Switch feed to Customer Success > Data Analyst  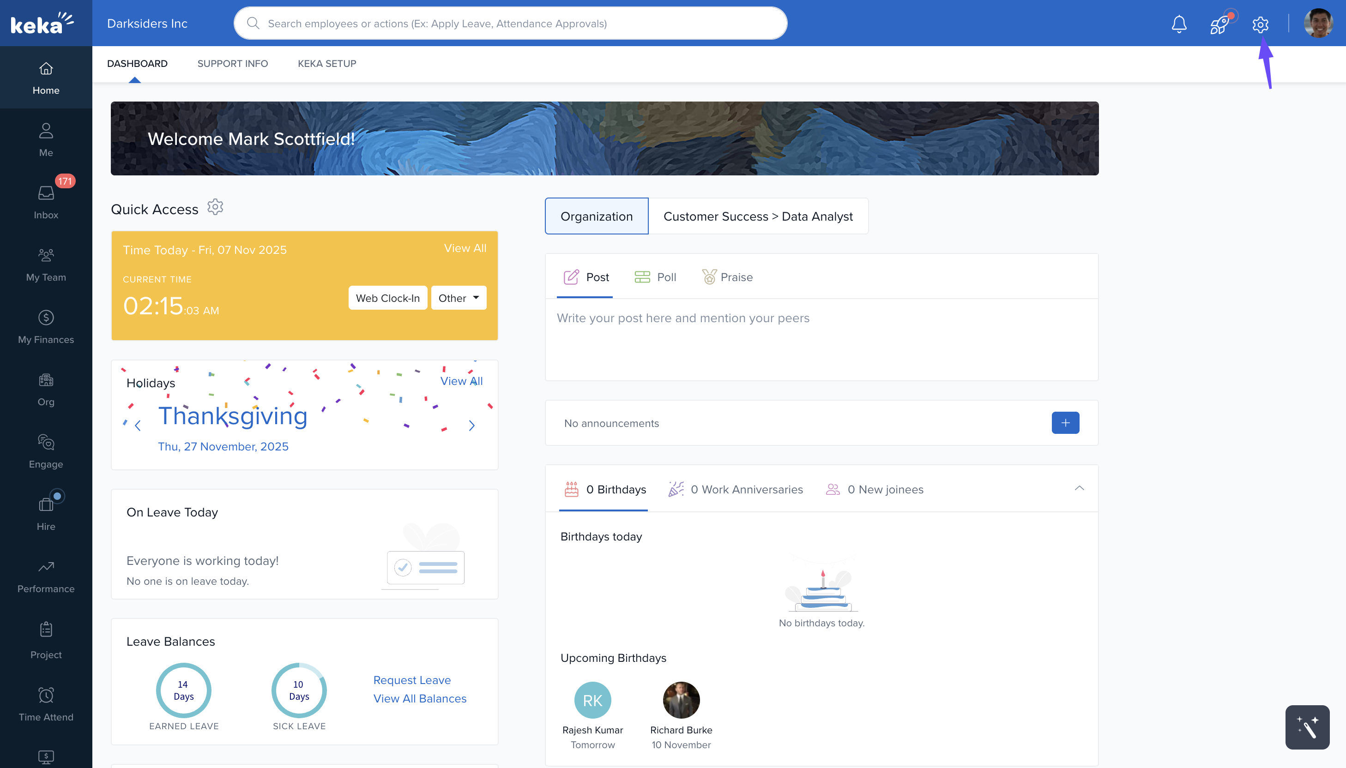tap(758, 216)
